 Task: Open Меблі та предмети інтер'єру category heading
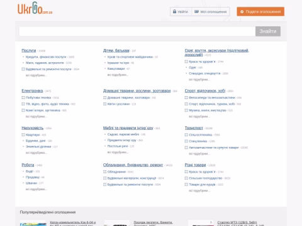coord(128,128)
